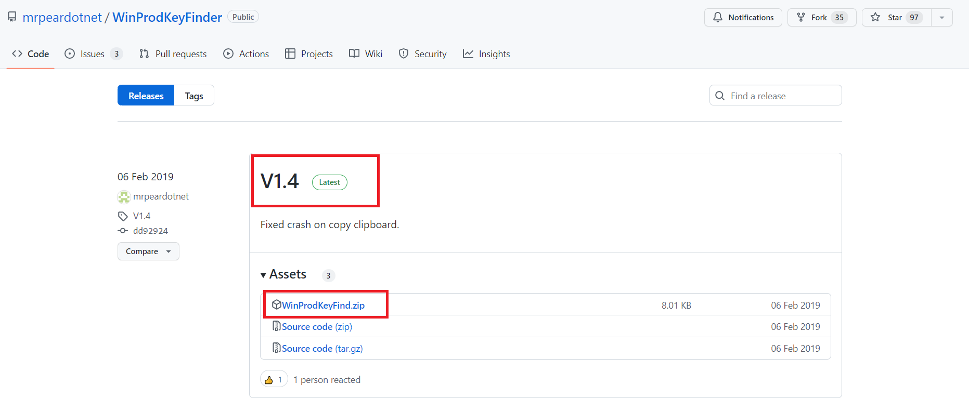Click the file icon beside Source code (zip)

coord(277,326)
